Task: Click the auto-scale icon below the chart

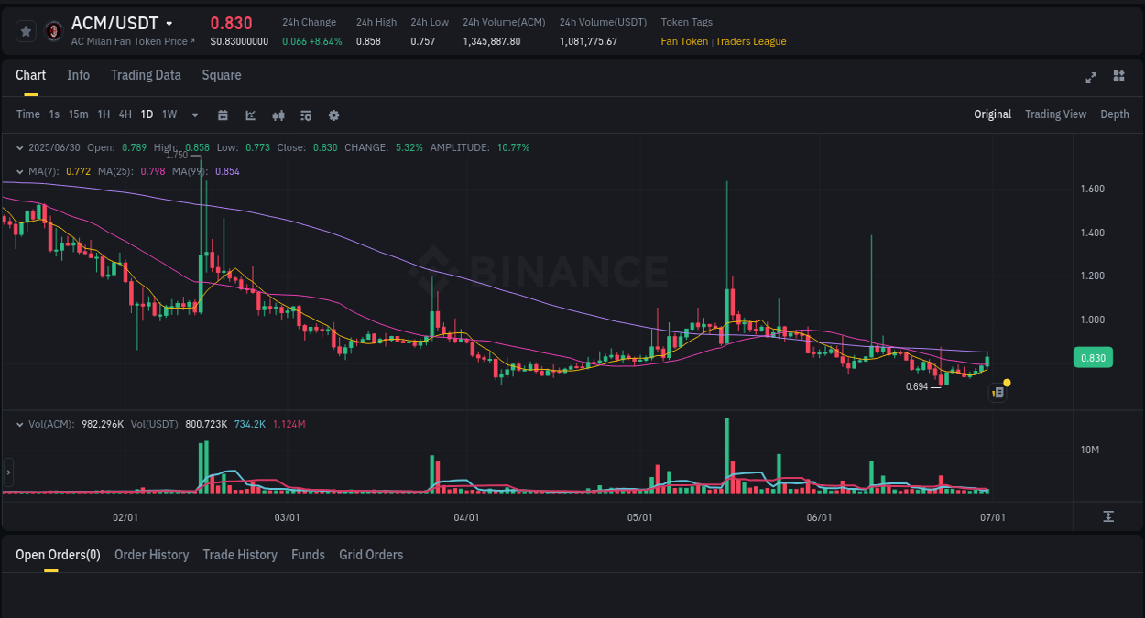Action: (1107, 516)
